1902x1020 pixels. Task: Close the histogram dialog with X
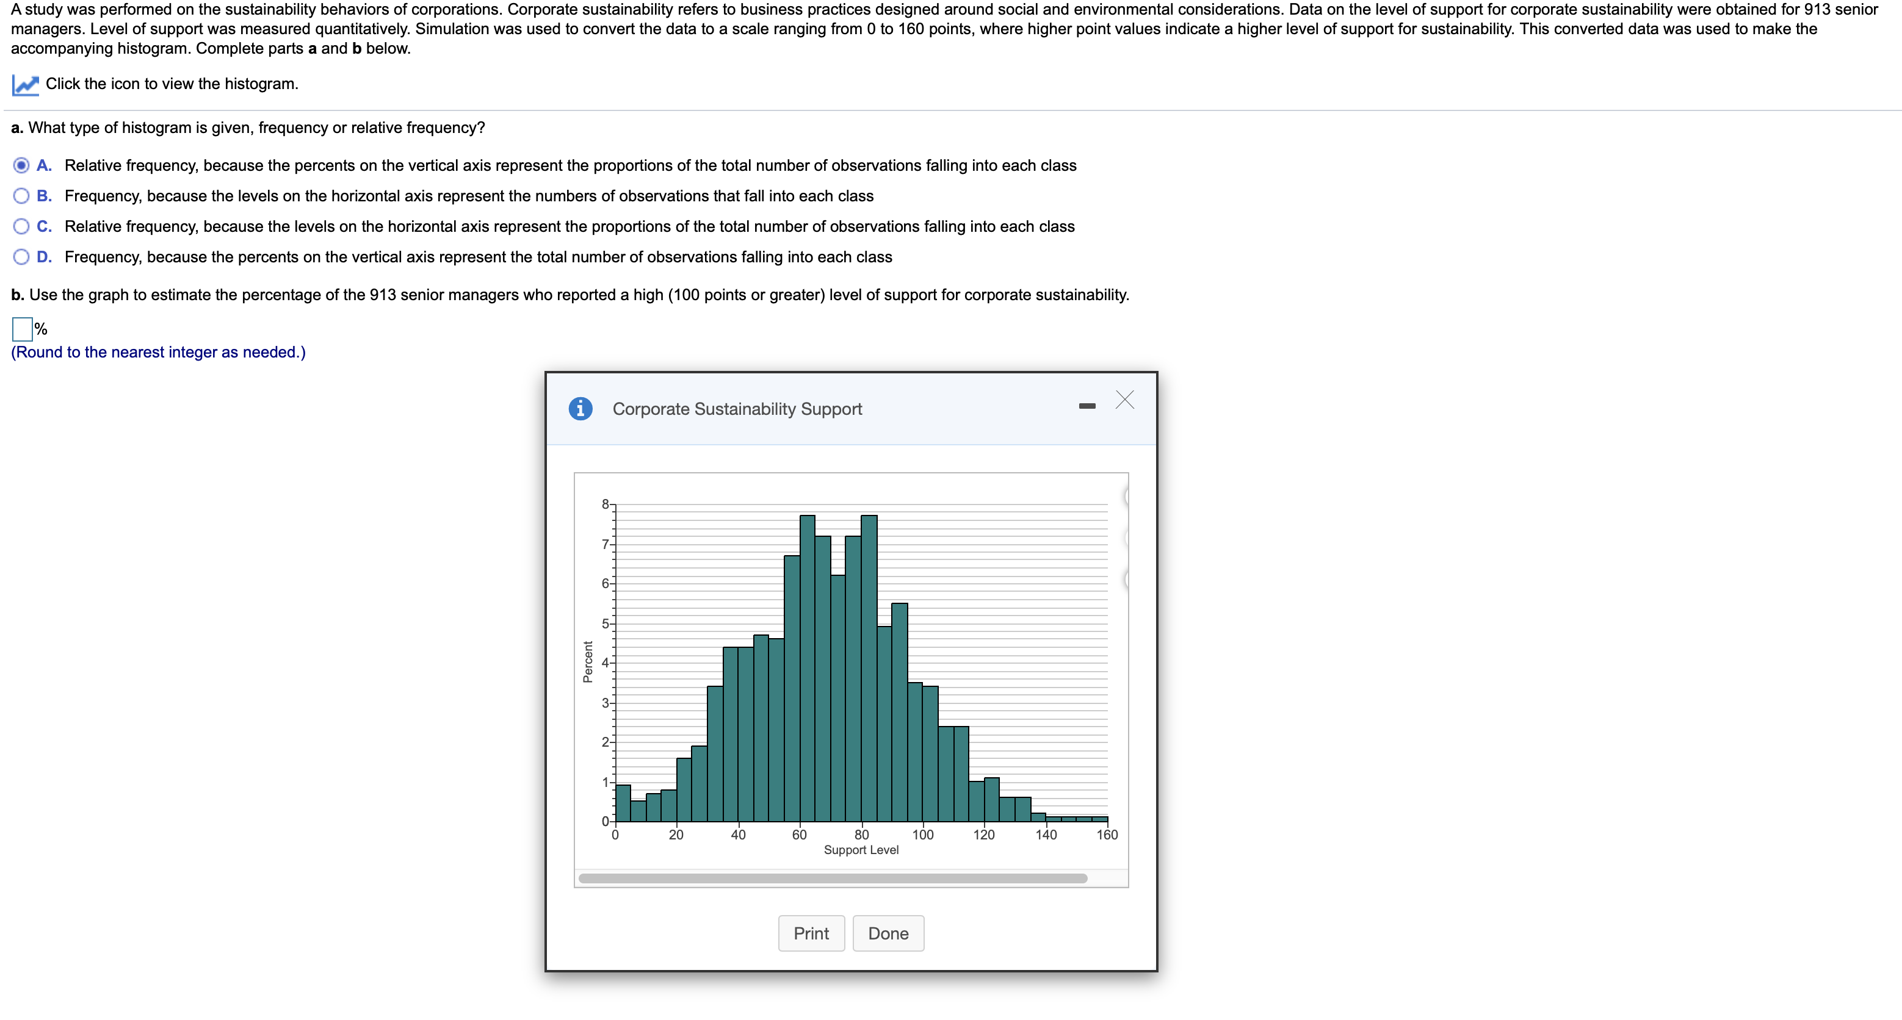pyautogui.click(x=1124, y=400)
